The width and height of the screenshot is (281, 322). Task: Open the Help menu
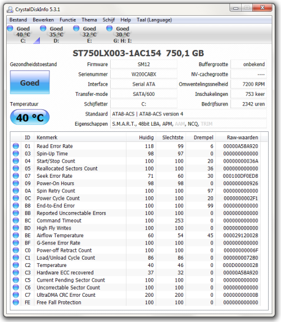click(126, 20)
